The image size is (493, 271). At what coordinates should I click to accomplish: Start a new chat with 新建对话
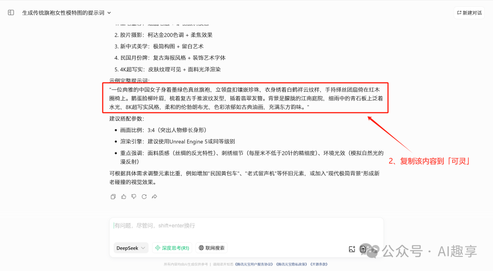[469, 13]
